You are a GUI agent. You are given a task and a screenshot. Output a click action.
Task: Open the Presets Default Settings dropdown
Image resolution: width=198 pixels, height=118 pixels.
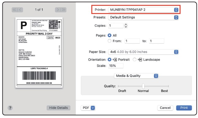143,17
